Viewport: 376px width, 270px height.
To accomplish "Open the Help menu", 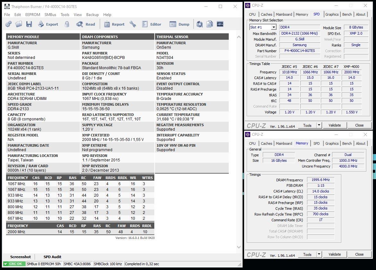I will click(x=107, y=15).
